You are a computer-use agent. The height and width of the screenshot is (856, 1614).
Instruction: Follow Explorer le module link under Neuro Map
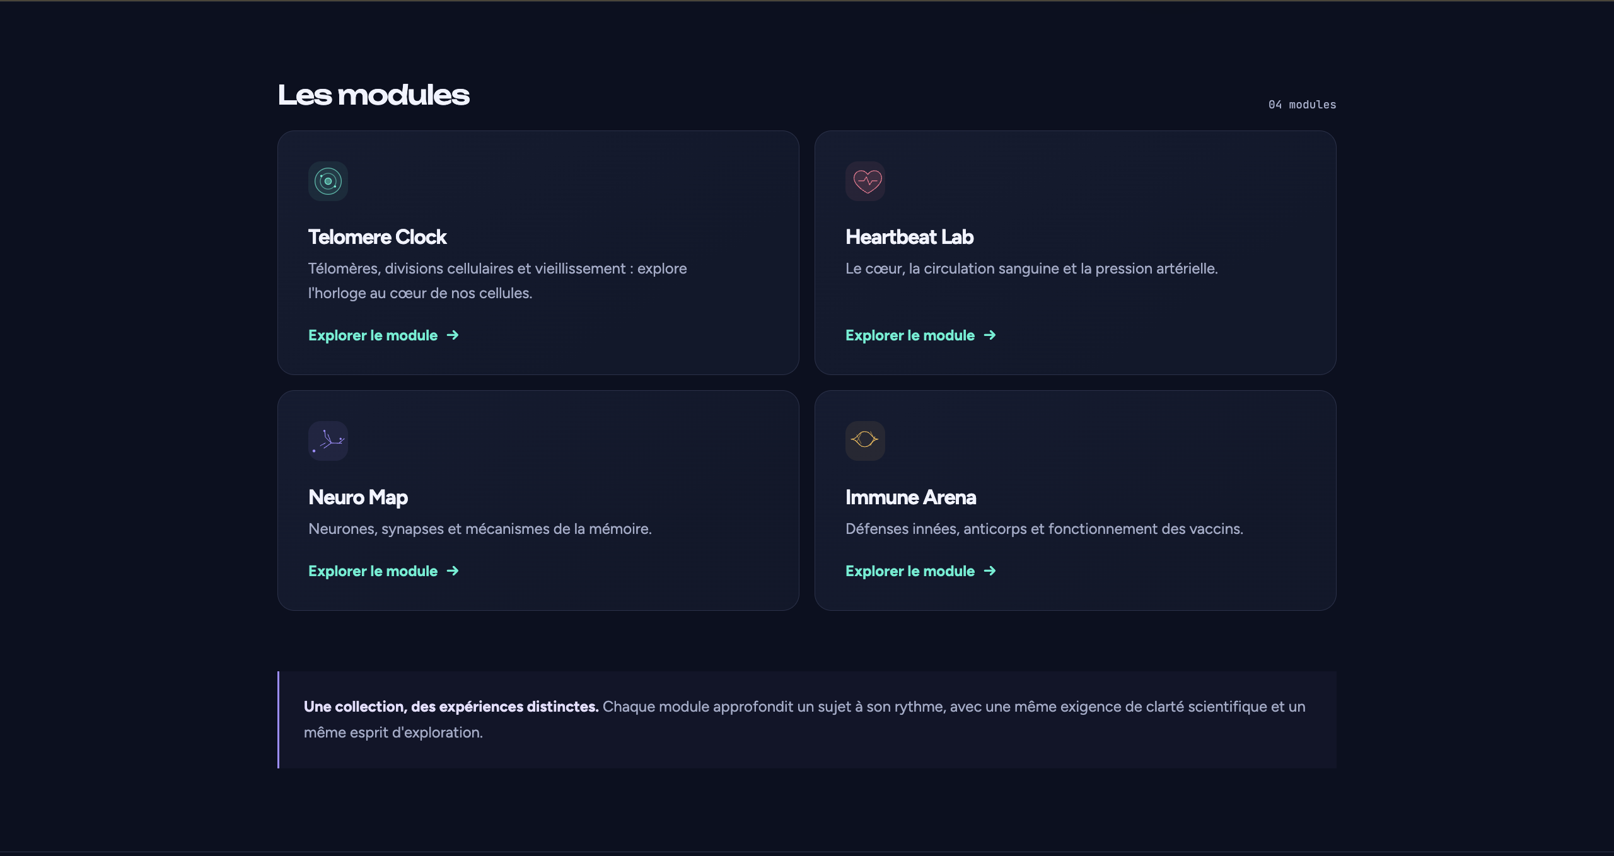[383, 571]
